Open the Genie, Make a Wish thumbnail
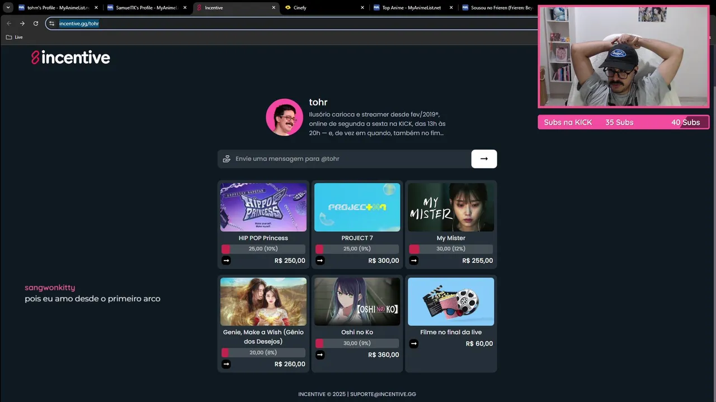The image size is (716, 402). click(x=263, y=301)
